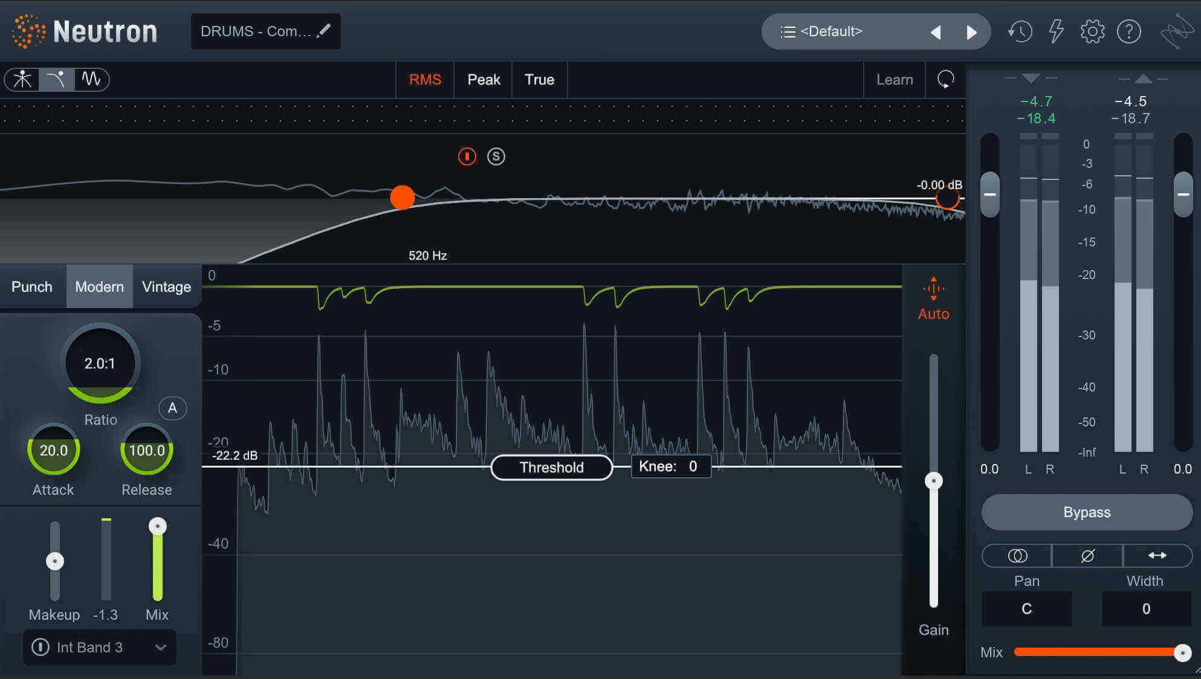Select the compressor curve view icon

pyautogui.click(x=57, y=79)
